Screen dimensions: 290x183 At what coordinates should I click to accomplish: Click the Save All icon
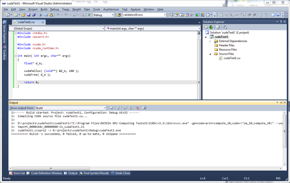[34, 15]
